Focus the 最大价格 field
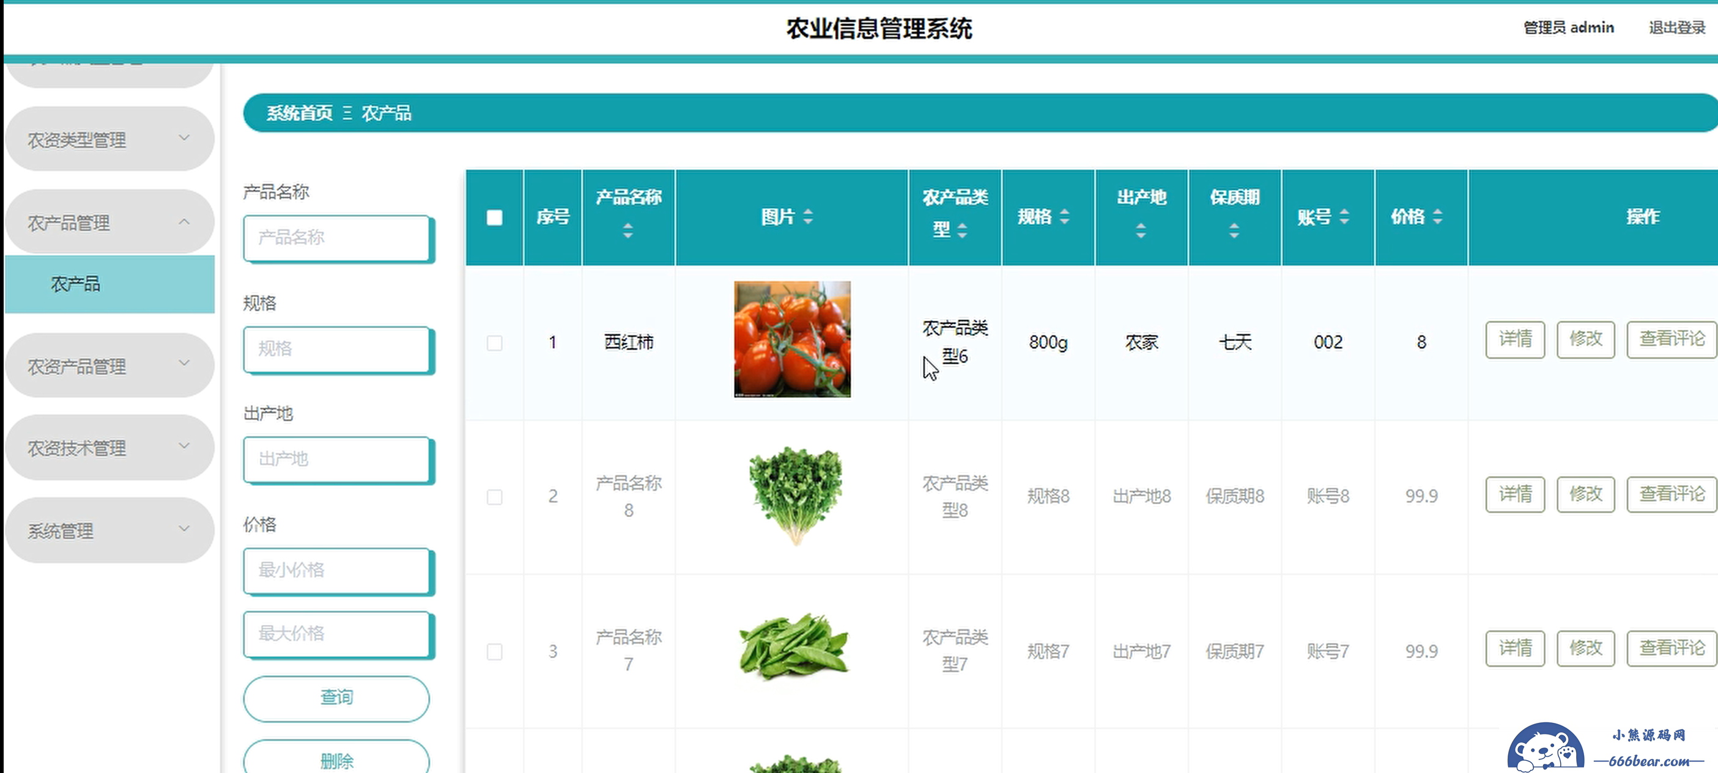This screenshot has height=773, width=1718. (338, 634)
